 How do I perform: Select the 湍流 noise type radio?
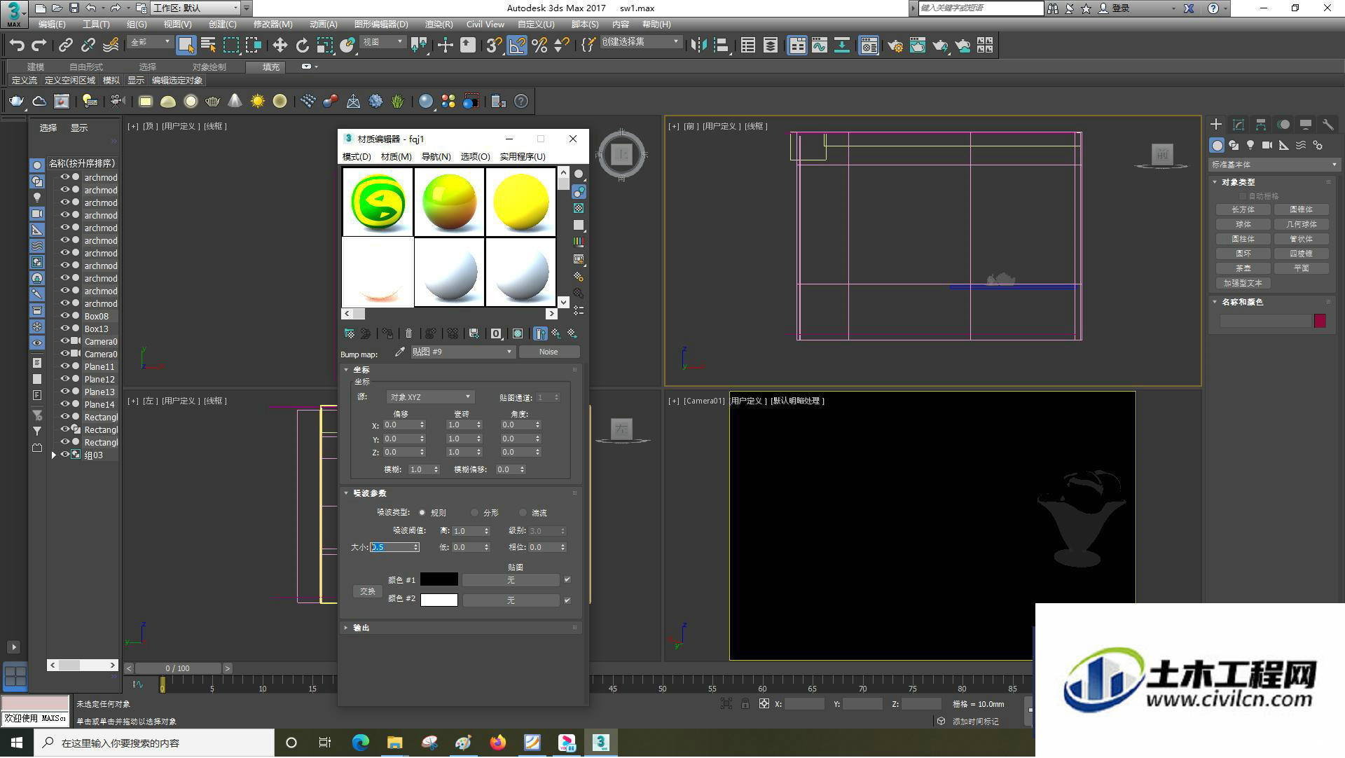point(523,513)
